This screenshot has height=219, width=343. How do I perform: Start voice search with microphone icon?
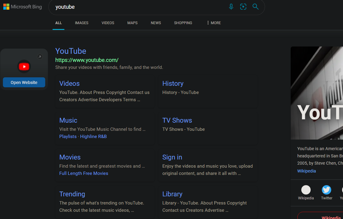[x=231, y=7]
